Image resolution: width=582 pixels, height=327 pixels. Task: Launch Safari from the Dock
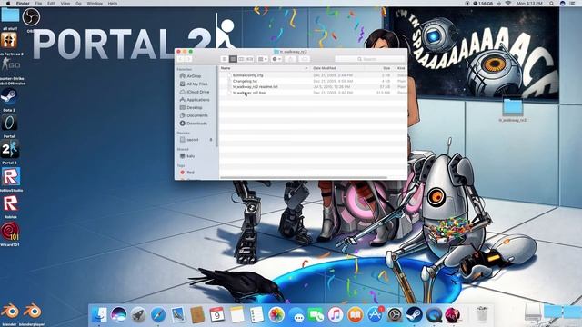coord(158,315)
